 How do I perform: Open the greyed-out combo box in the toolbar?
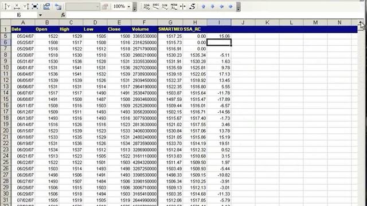[x=83, y=6]
